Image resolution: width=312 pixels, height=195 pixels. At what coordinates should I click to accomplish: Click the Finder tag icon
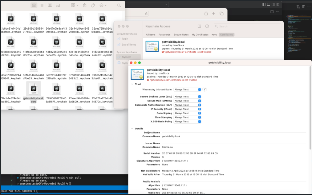point(93,6)
